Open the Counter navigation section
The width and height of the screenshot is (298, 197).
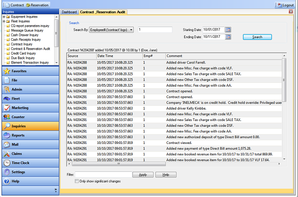[x=31, y=117]
